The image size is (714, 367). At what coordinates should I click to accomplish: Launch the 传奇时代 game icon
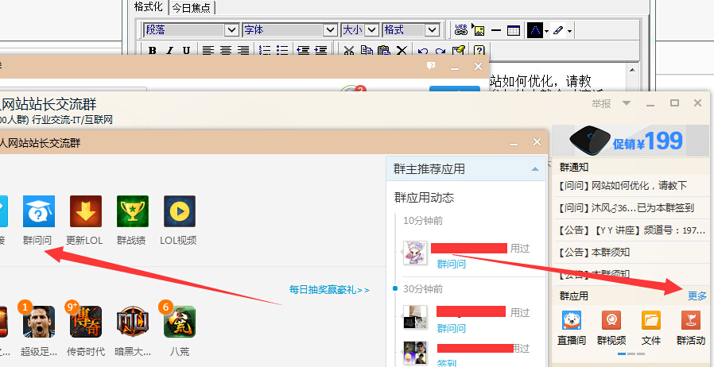pos(86,322)
